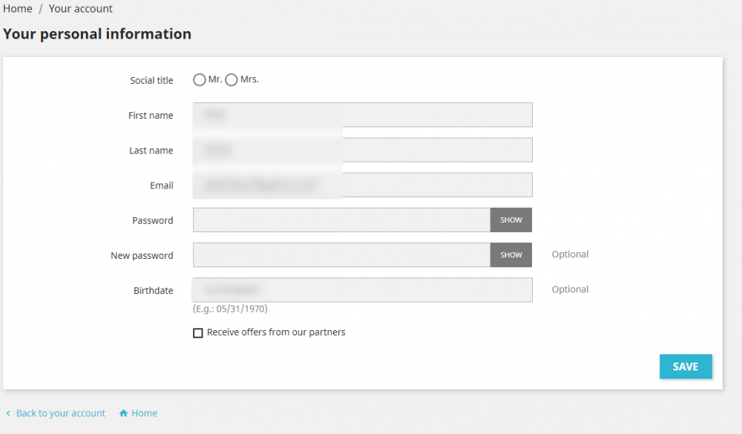The image size is (742, 434).
Task: Click the Birthdate field label
Action: point(153,291)
